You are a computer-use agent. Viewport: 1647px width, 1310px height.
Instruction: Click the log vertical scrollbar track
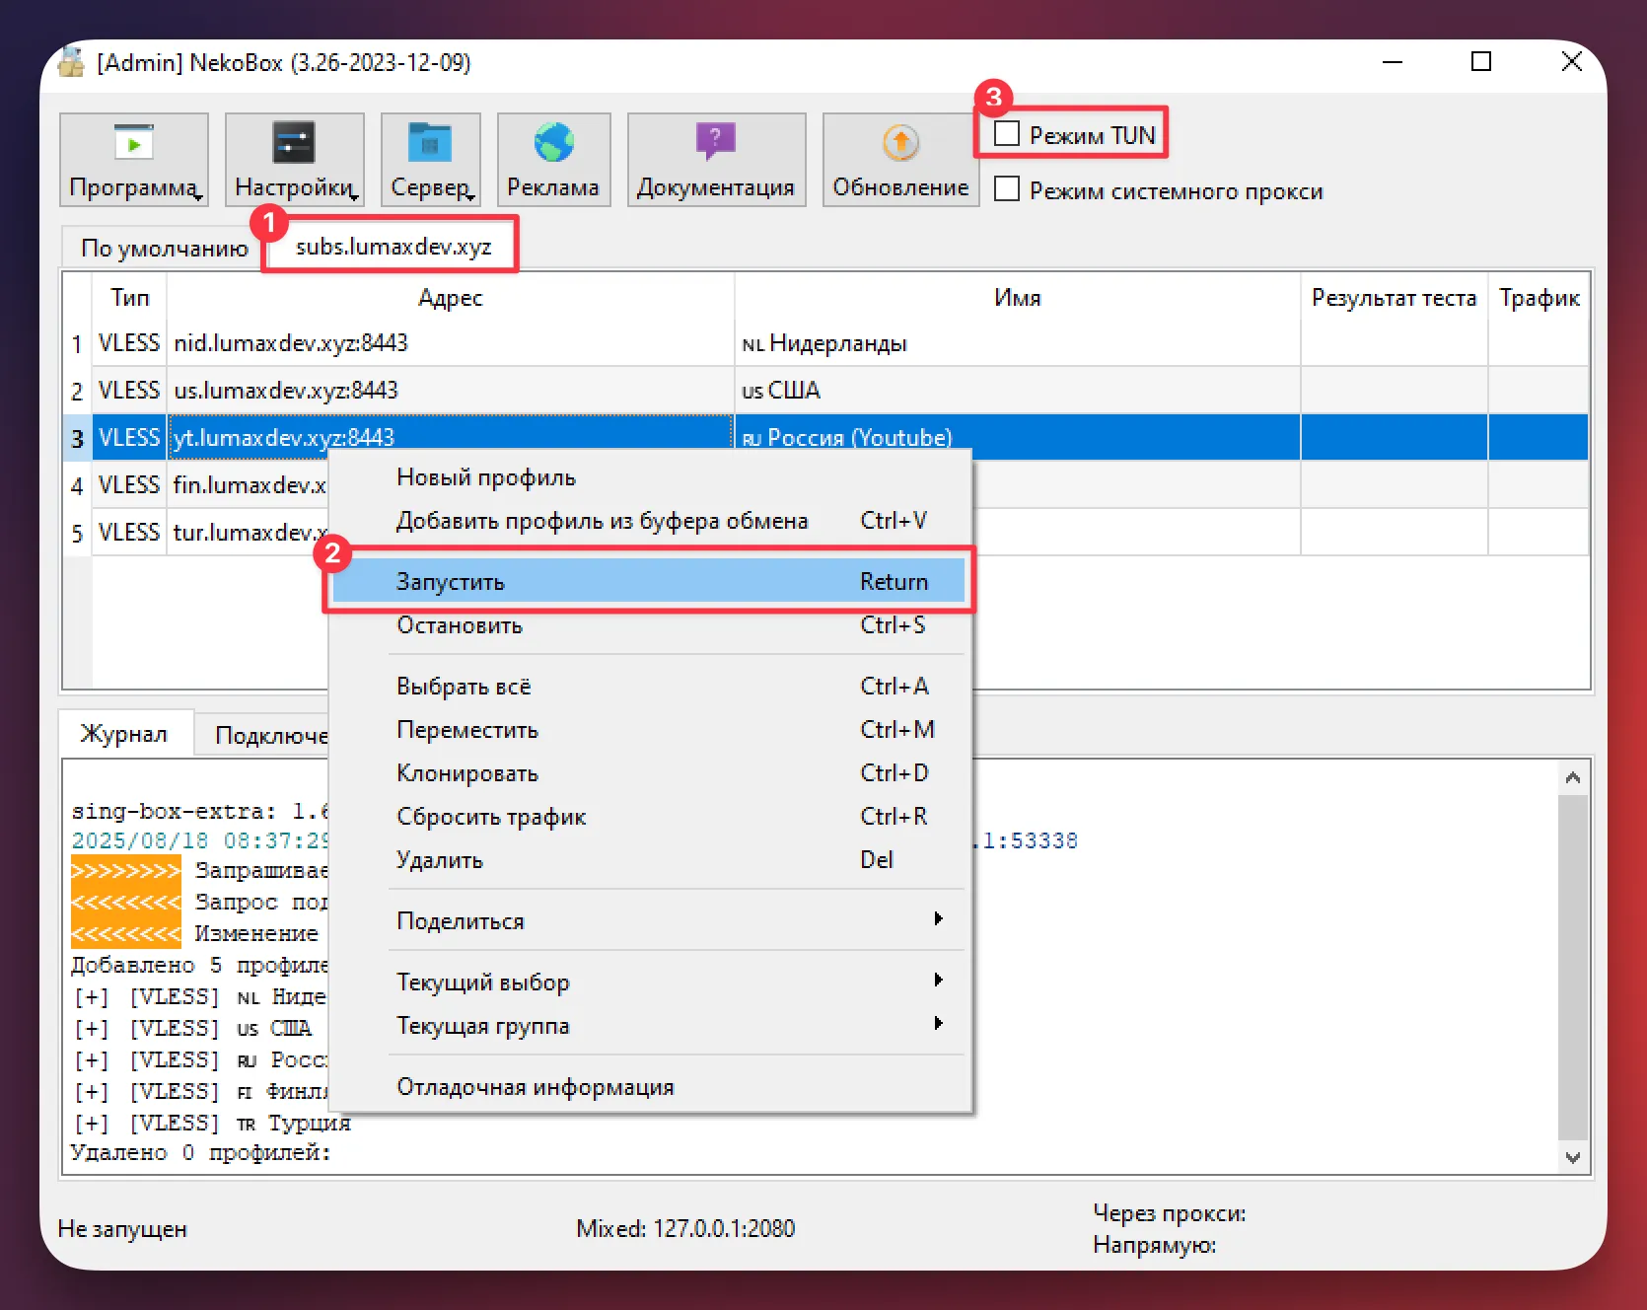1573,967
